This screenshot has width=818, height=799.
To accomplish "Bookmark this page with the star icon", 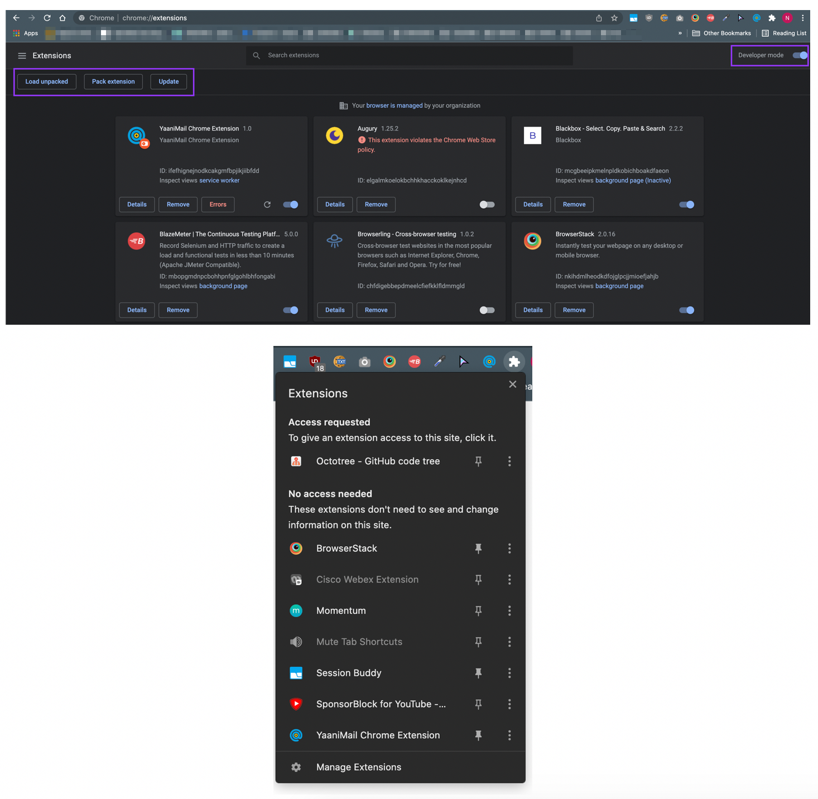I will (614, 18).
